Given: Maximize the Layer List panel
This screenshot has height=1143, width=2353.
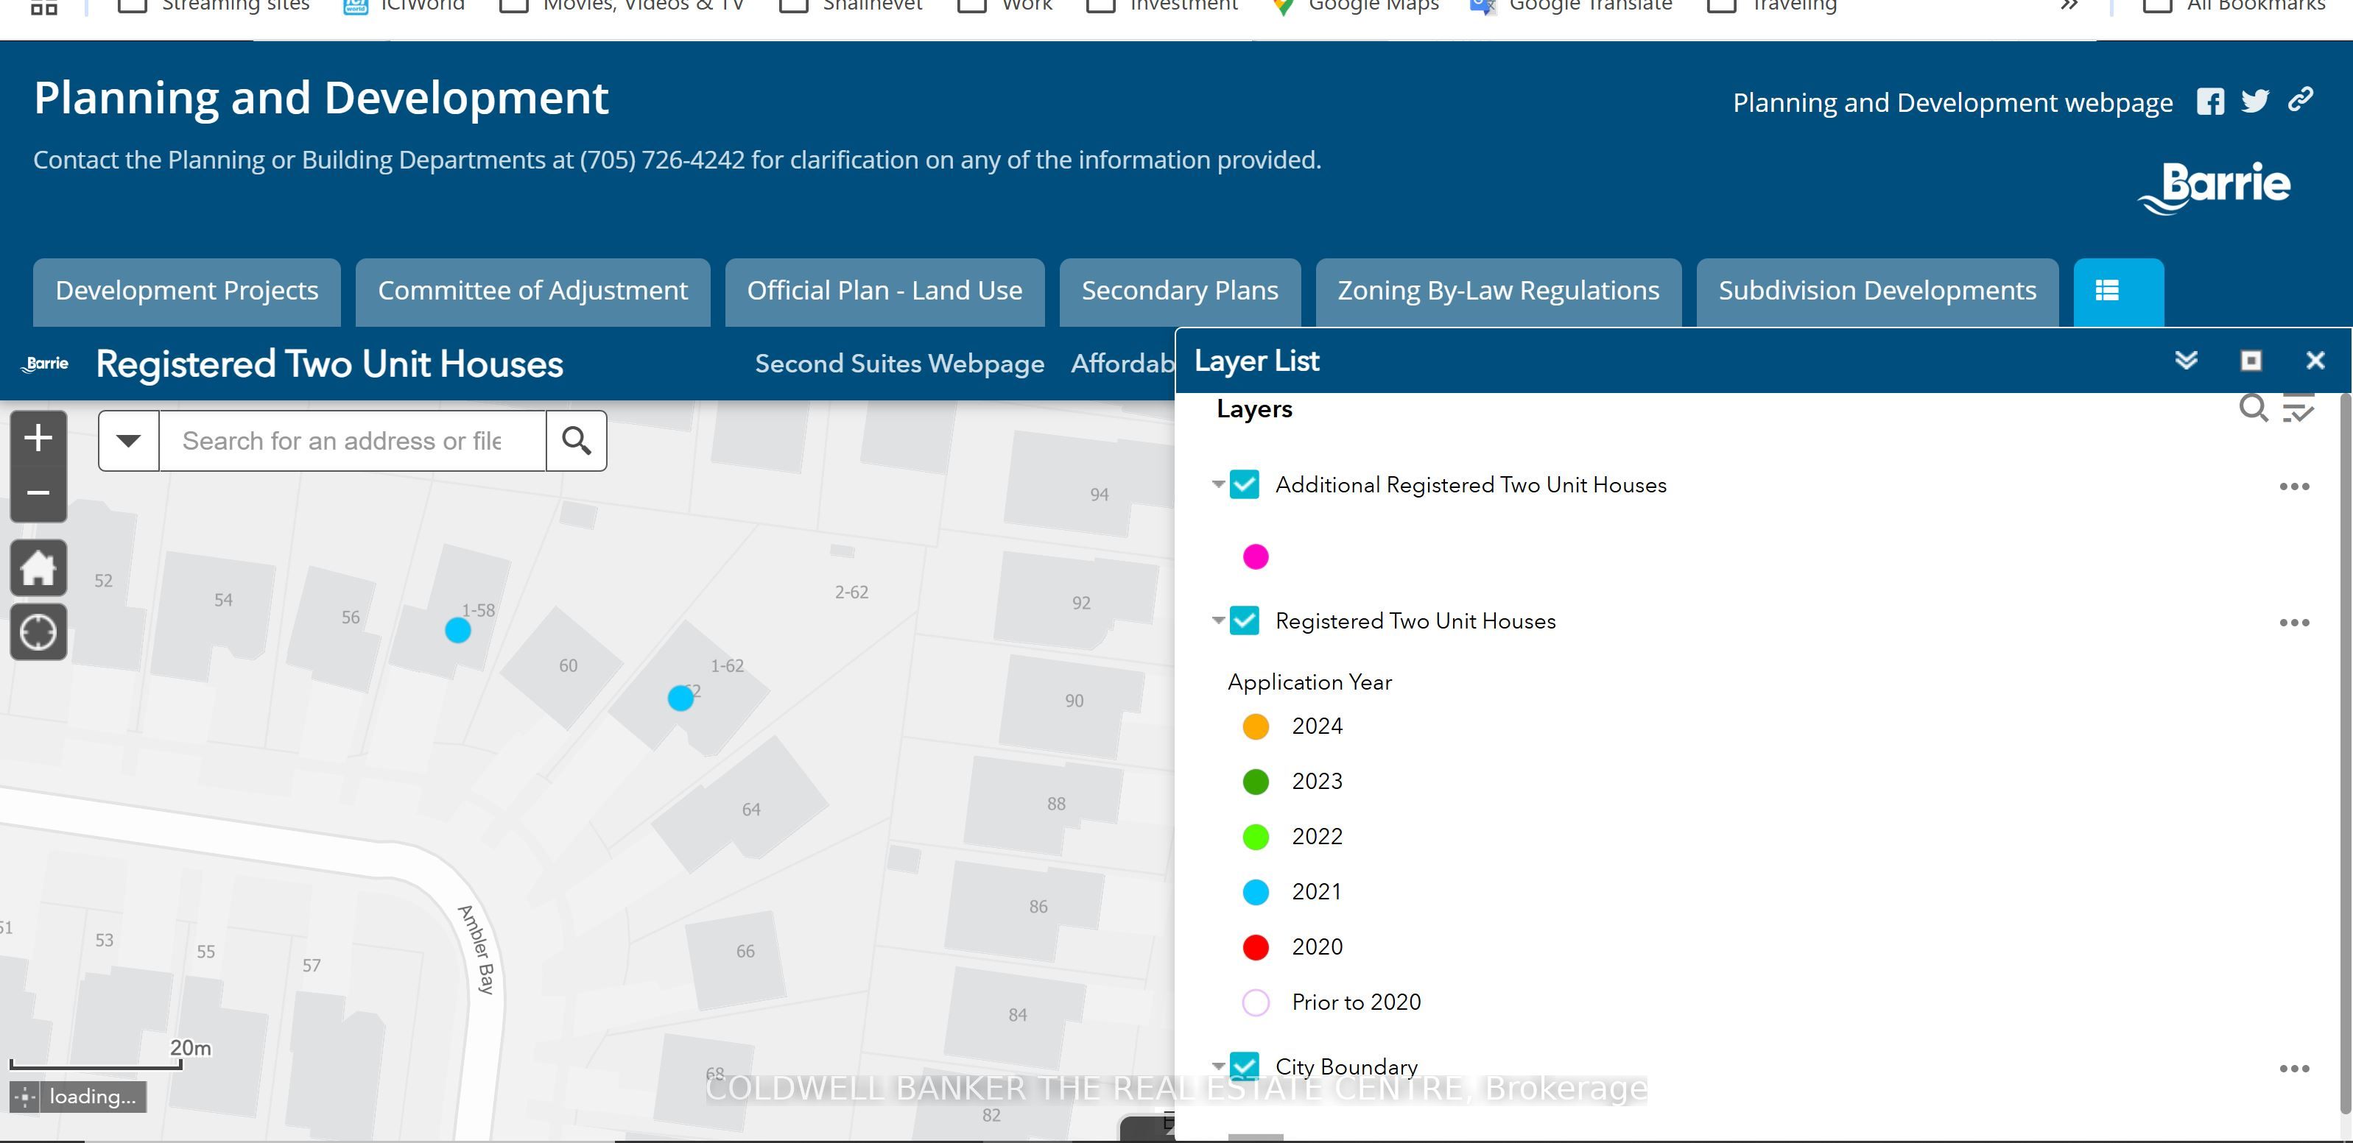Looking at the screenshot, I should coord(2251,361).
